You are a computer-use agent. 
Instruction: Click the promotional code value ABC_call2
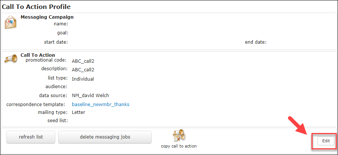pos(83,61)
